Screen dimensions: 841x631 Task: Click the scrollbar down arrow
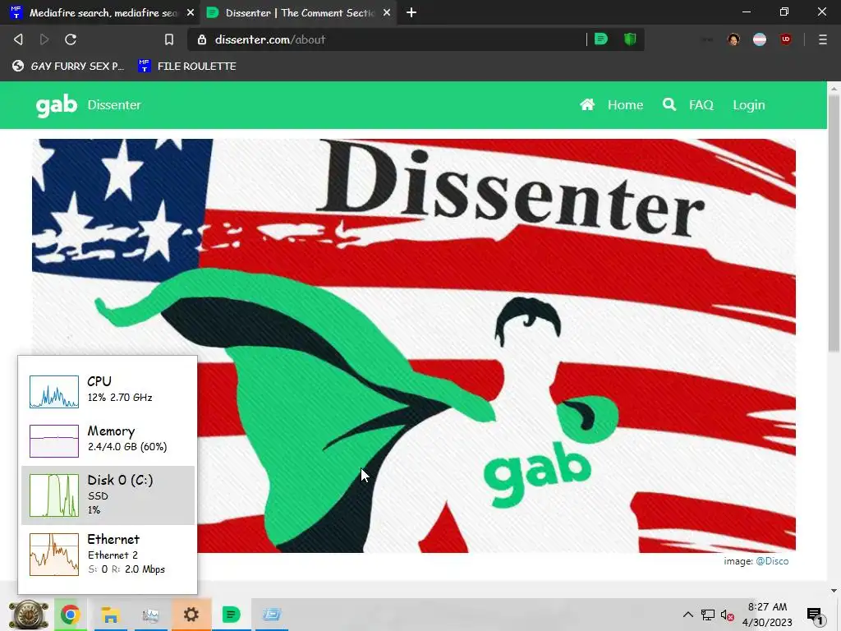834,590
